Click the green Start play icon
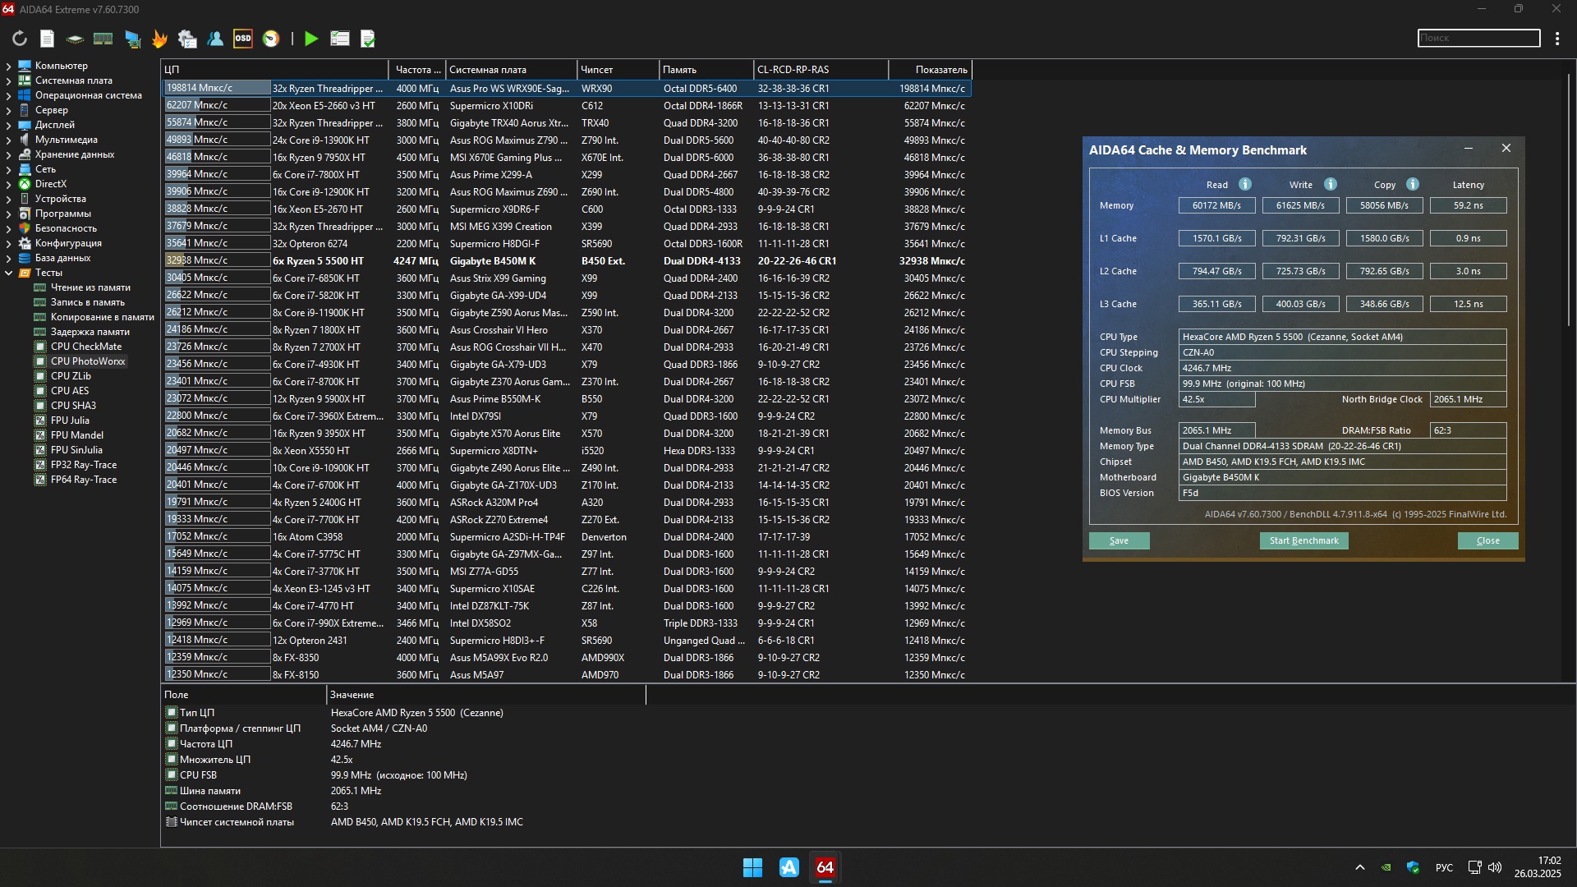1577x887 pixels. coord(311,39)
